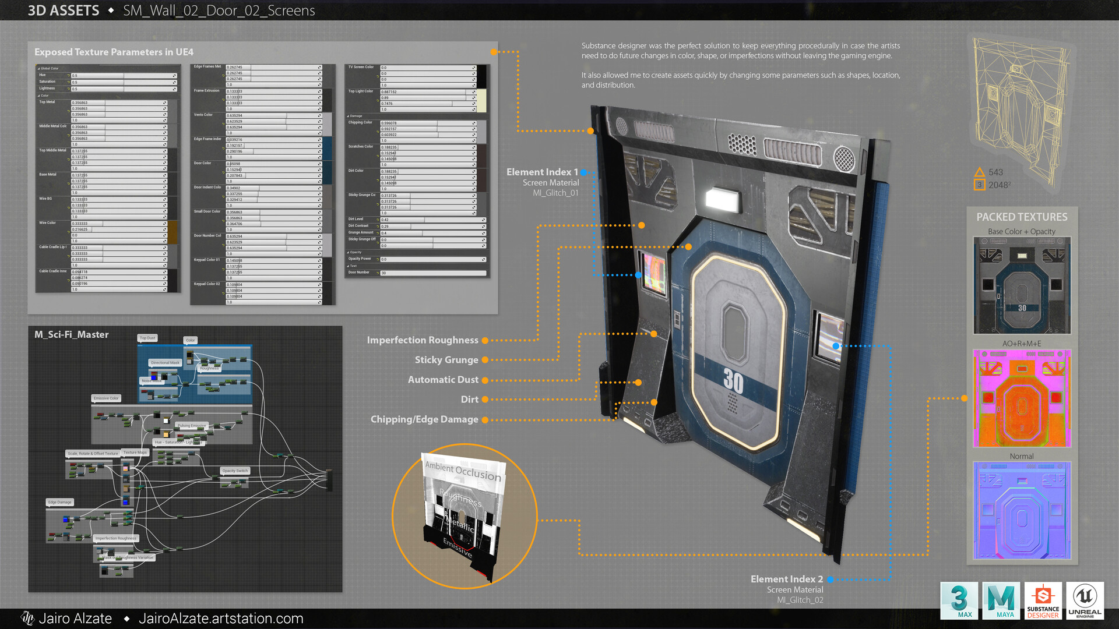
Task: Click the Saturation slider bar
Action: click(x=124, y=82)
